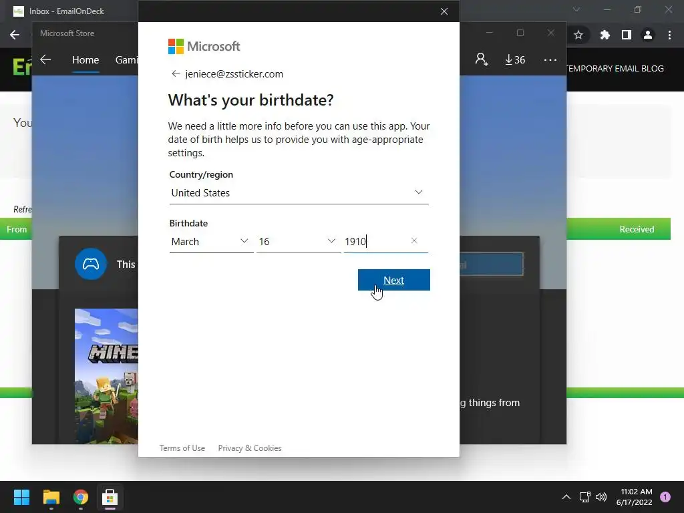This screenshot has height=513, width=684.
Task: Open Microsoft Store more options menu
Action: pyautogui.click(x=550, y=59)
